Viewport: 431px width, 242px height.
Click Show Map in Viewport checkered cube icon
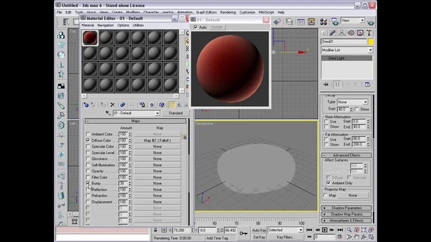[162, 105]
